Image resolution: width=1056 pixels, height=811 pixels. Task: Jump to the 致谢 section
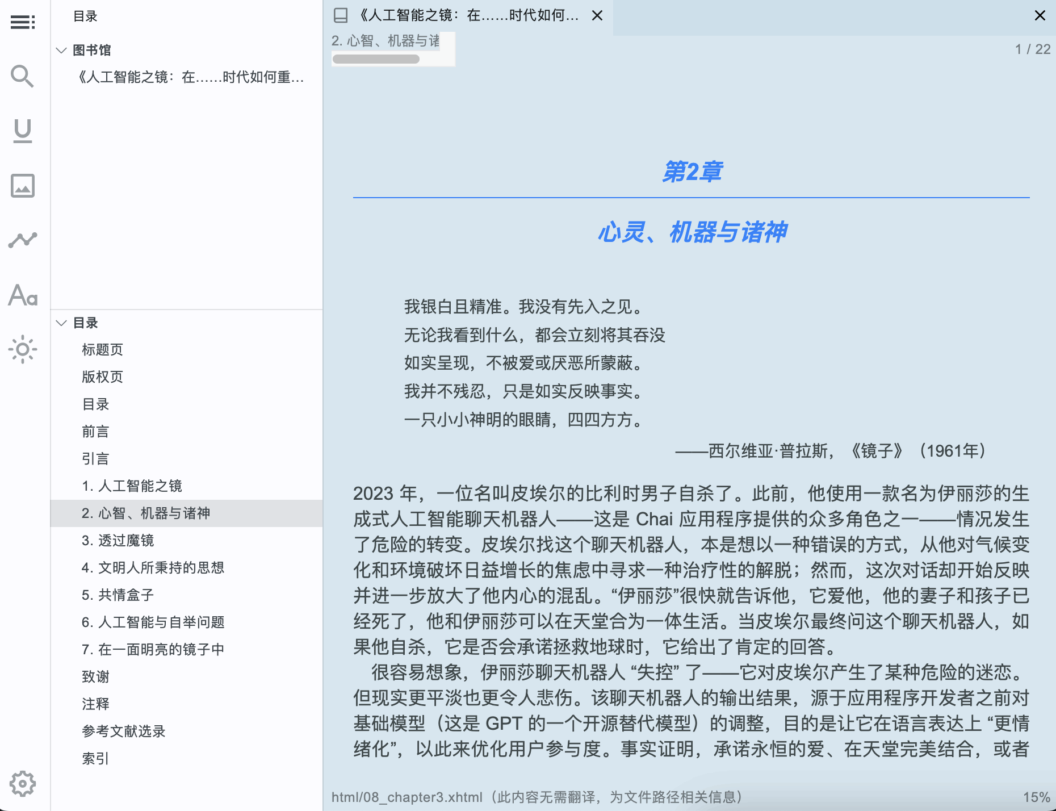click(95, 676)
